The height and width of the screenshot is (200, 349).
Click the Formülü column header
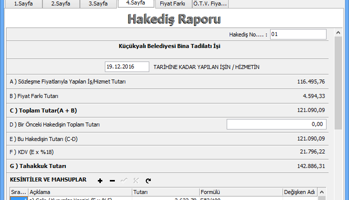[x=240, y=192]
